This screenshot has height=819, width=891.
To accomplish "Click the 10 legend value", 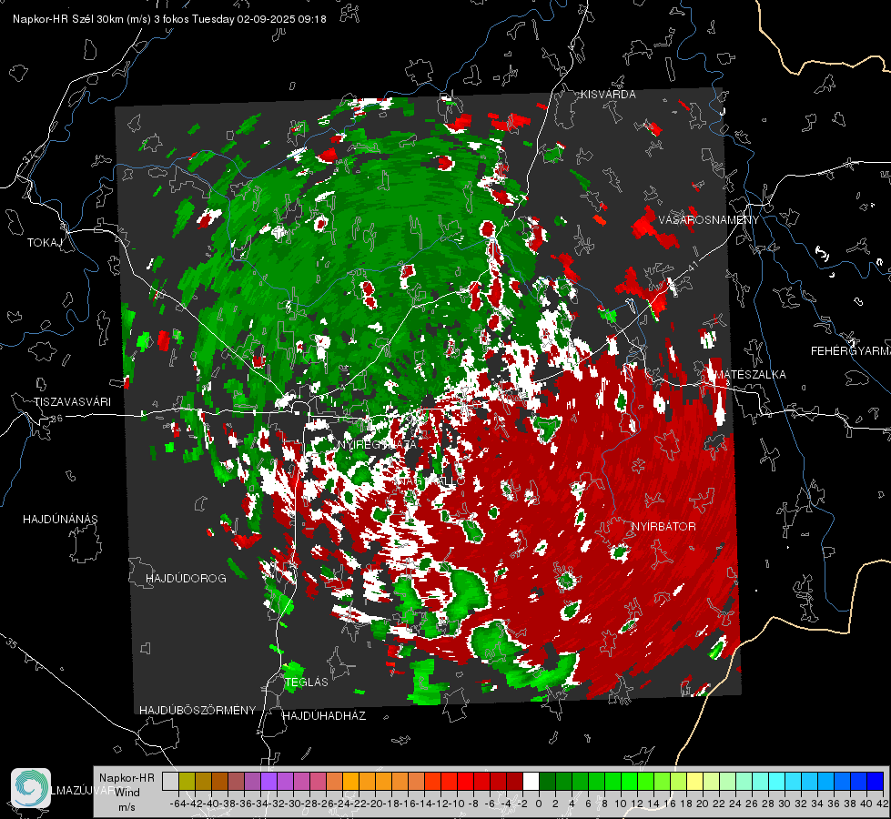I will pyautogui.click(x=621, y=804).
